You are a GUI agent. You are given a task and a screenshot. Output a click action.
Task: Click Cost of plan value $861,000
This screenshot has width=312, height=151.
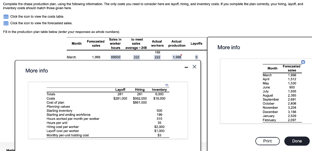[x=140, y=103]
